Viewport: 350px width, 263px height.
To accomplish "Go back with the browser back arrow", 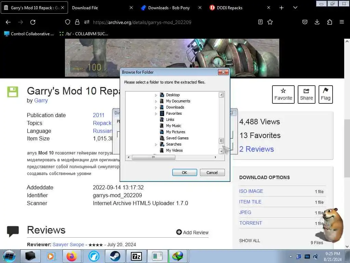I will [x=8, y=22].
